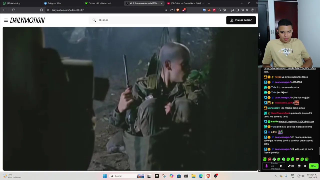Image resolution: width=320 pixels, height=180 pixels.
Task: Select the heart-eyes green emote
Action: tap(307, 159)
